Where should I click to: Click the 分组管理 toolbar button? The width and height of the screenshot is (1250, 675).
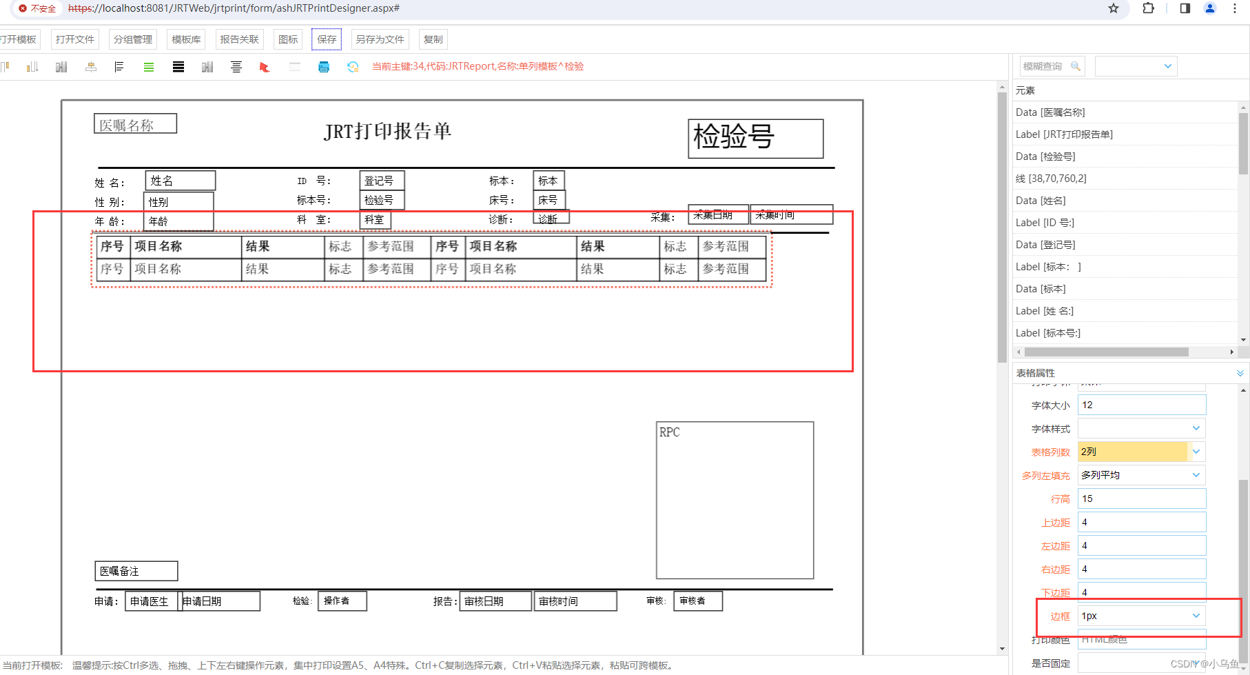pos(133,39)
